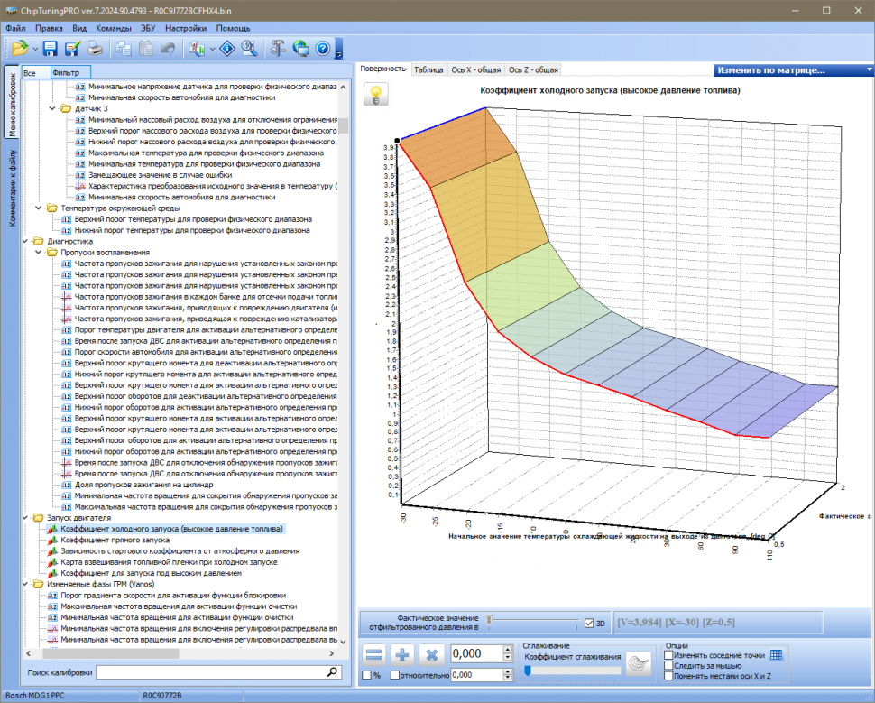Open the hammer tools settings icon

click(x=278, y=49)
